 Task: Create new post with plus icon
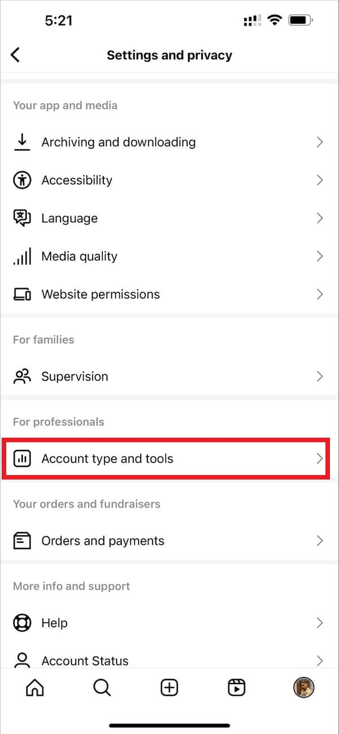click(169, 688)
